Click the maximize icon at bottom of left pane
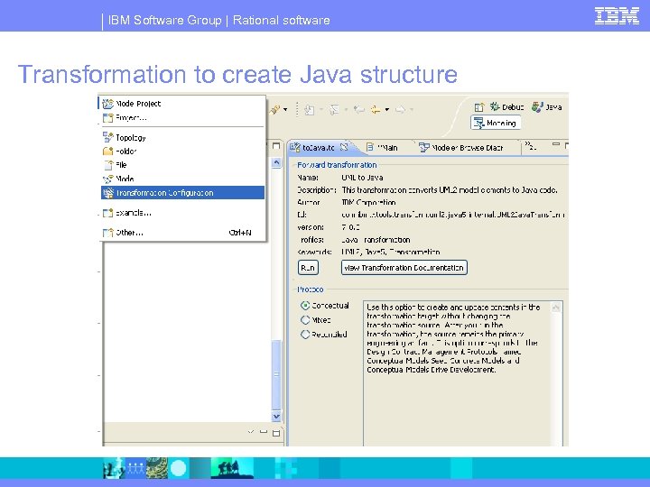 tap(276, 433)
